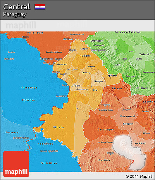155x180 pixels.
Task: Select the "Eusebio Ayala" map label
Action: pos(149,72)
